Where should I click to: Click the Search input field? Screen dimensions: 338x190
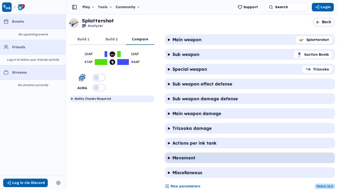(x=286, y=7)
